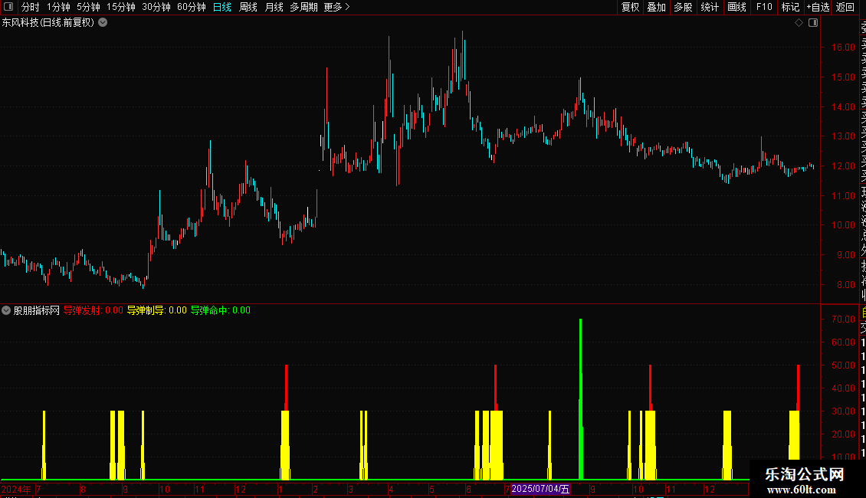Select the 1分钟 period
The width and height of the screenshot is (866, 498).
58,7
